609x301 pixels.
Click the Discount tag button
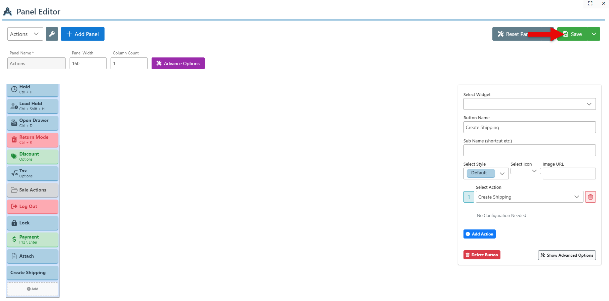[x=33, y=157]
